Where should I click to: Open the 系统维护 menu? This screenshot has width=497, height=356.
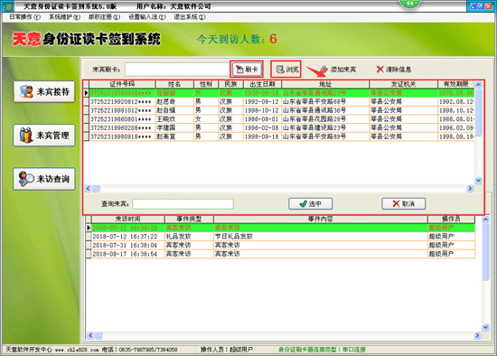click(x=64, y=17)
